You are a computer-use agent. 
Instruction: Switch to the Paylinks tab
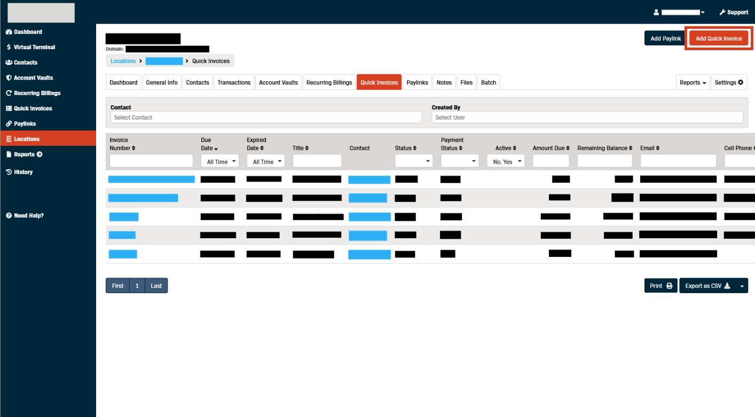[x=418, y=83]
